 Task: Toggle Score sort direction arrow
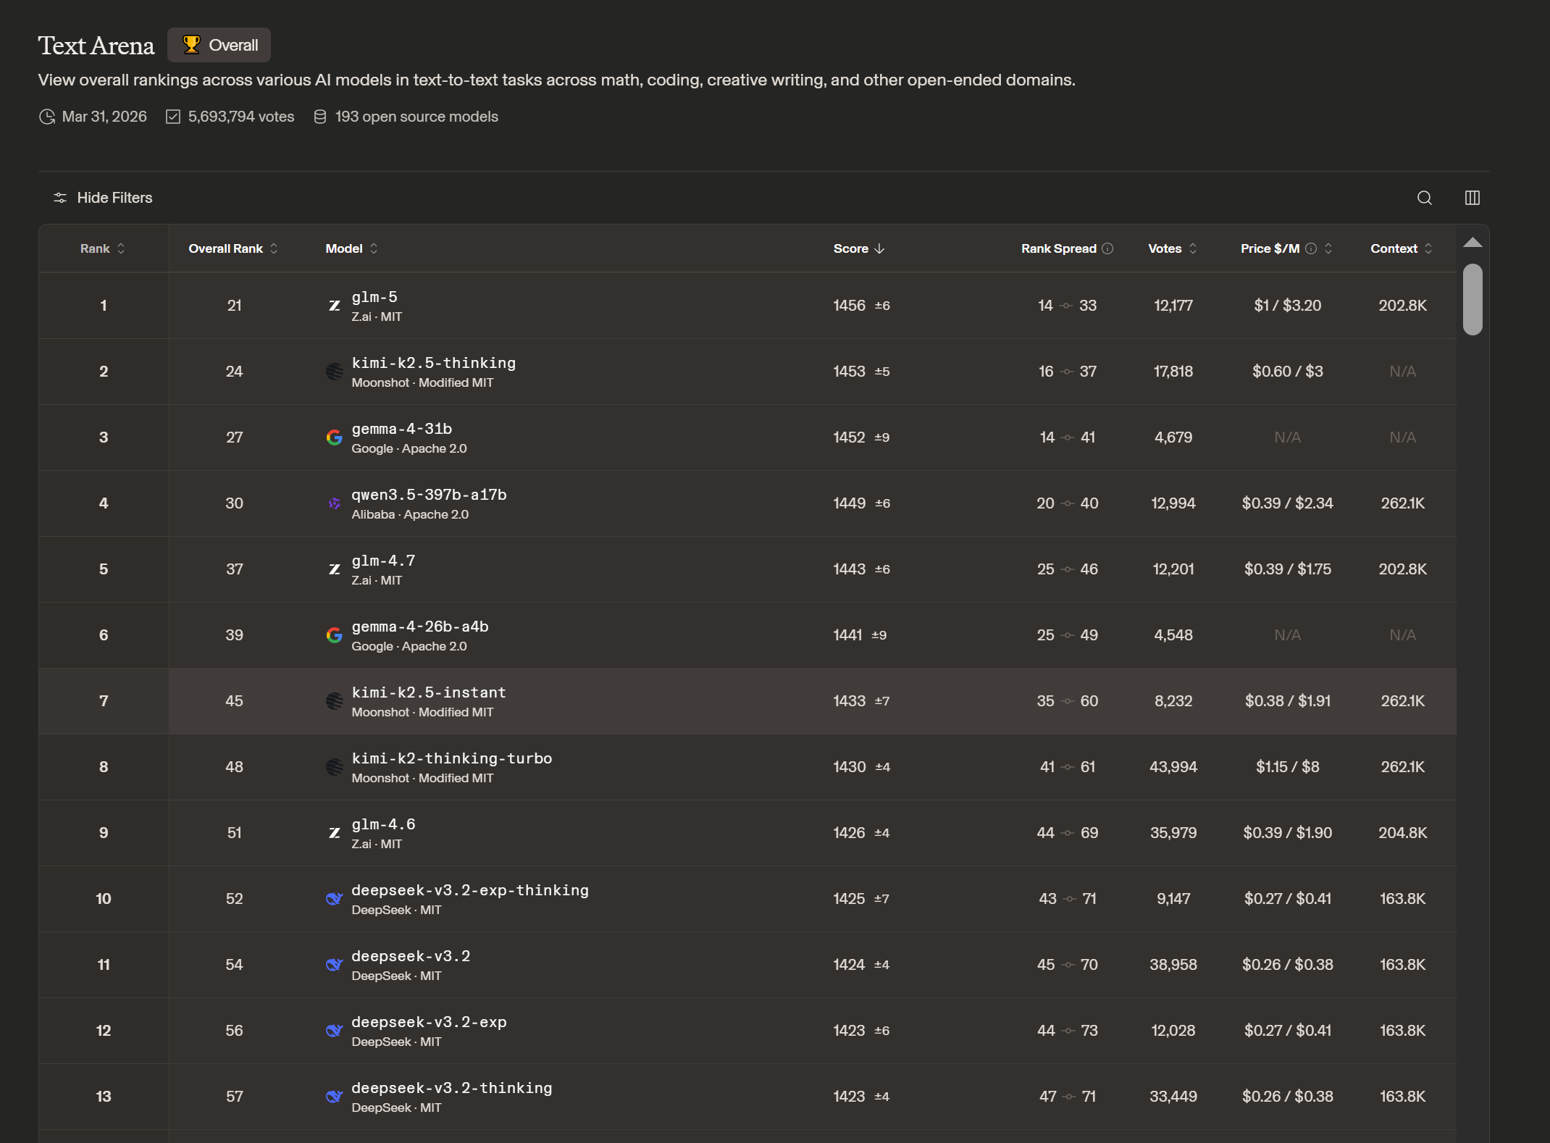tap(879, 248)
